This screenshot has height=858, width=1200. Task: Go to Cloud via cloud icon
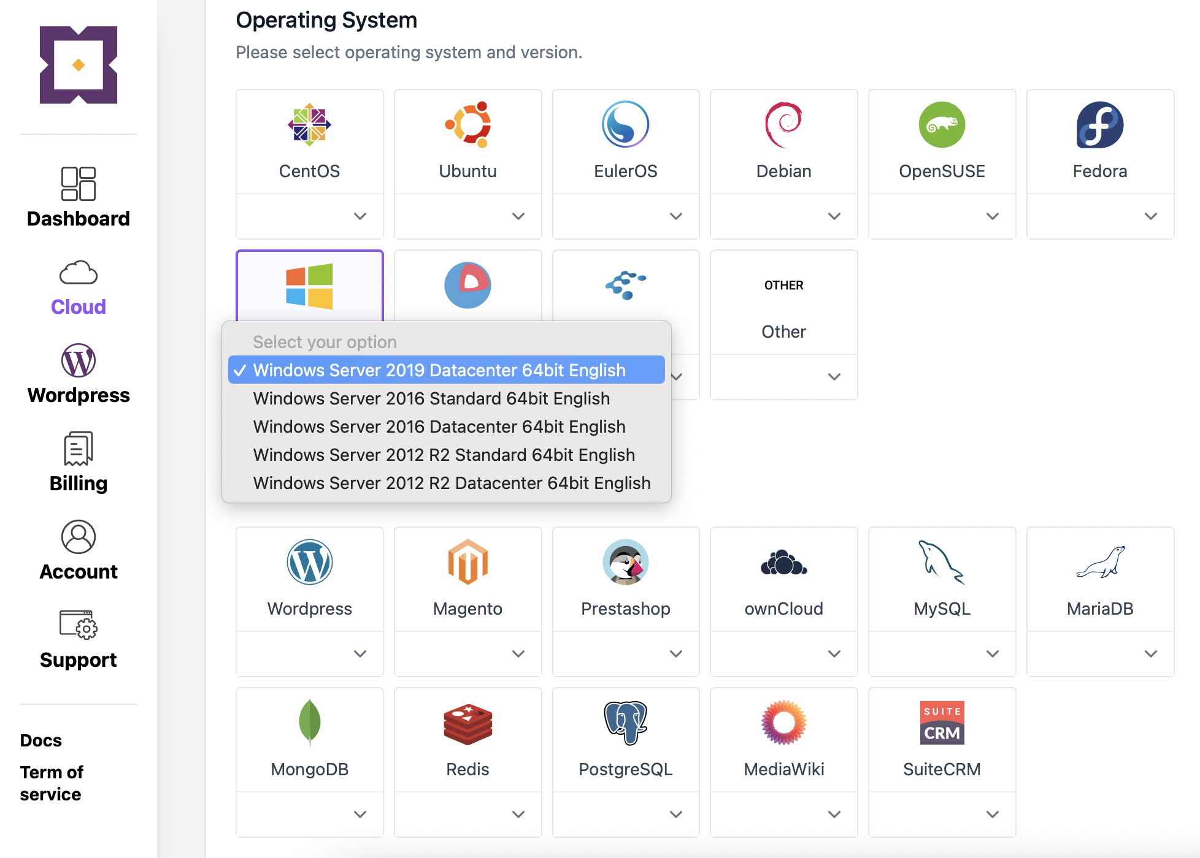pyautogui.click(x=79, y=273)
